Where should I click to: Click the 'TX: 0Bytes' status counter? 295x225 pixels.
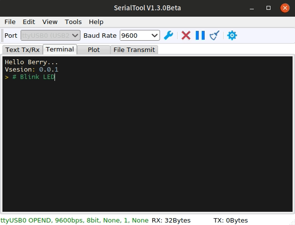(x=231, y=220)
